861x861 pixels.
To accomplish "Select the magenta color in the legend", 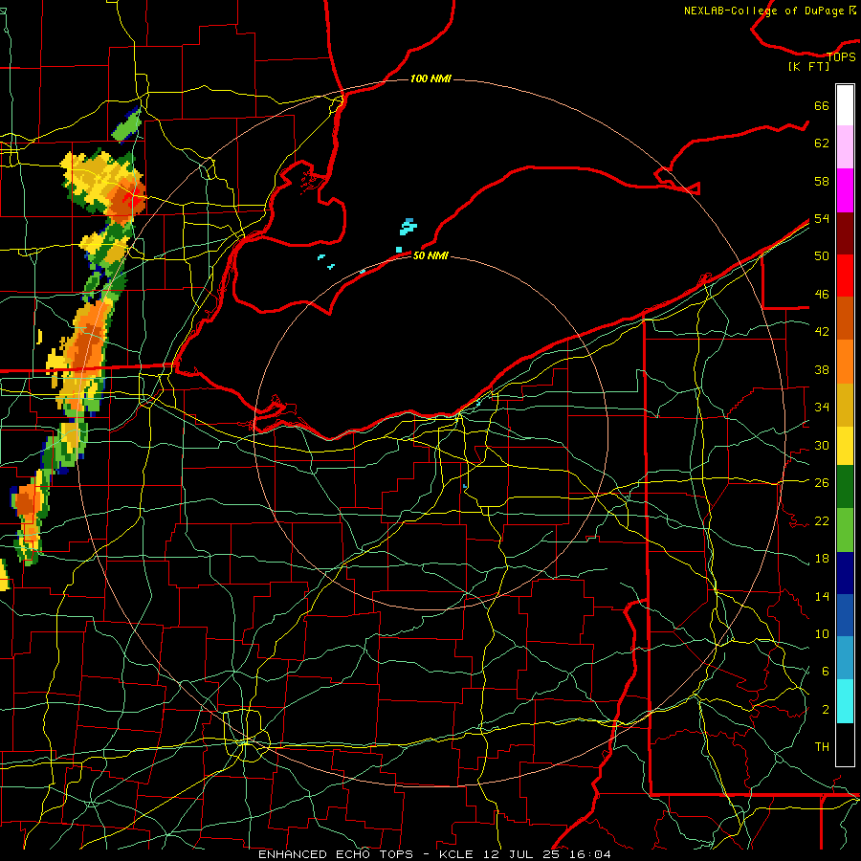I will [x=845, y=190].
